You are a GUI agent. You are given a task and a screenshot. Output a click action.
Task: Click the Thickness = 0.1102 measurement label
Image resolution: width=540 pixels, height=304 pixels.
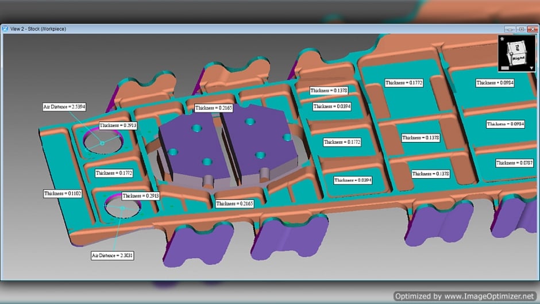pos(63,194)
